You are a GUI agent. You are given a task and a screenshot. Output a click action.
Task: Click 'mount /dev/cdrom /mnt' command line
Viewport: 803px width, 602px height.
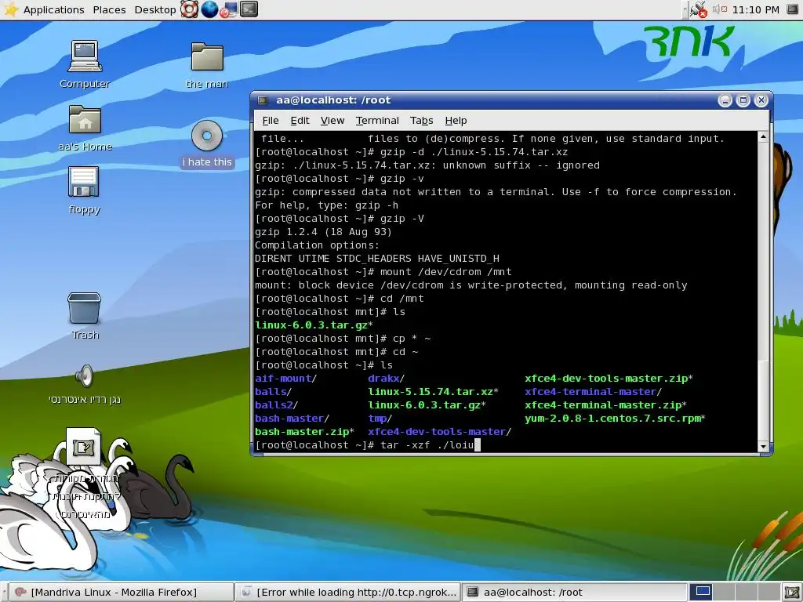pyautogui.click(x=445, y=272)
